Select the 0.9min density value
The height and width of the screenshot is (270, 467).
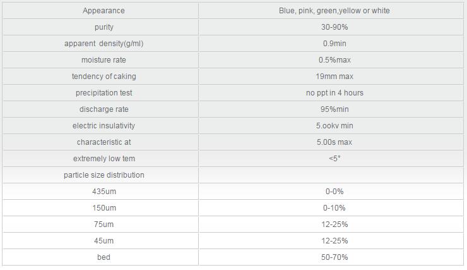[x=334, y=44]
